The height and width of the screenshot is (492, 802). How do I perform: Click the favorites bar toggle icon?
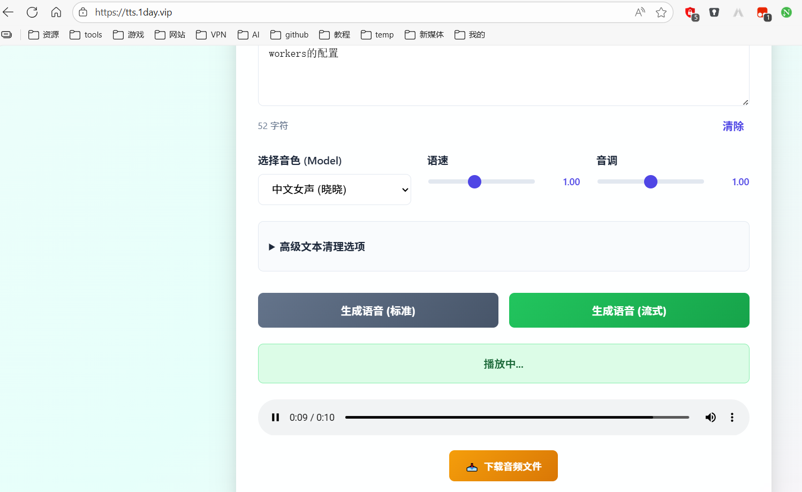point(6,35)
